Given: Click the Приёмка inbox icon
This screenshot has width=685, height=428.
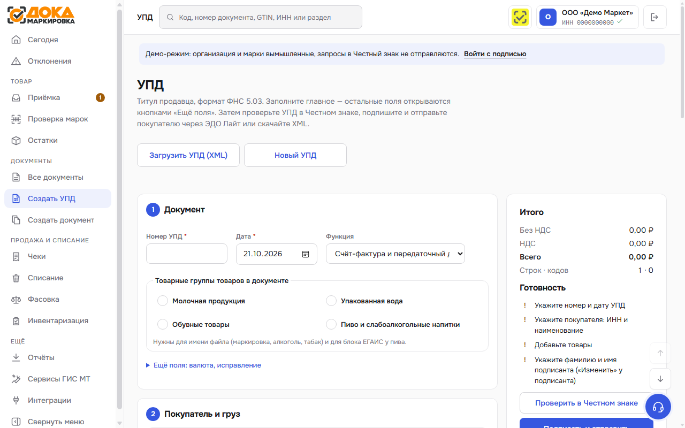Looking at the screenshot, I should coord(16,97).
